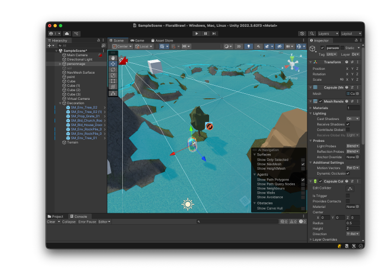Open the Layers dropdown
This screenshot has height=269, width=380.
(x=328, y=34)
